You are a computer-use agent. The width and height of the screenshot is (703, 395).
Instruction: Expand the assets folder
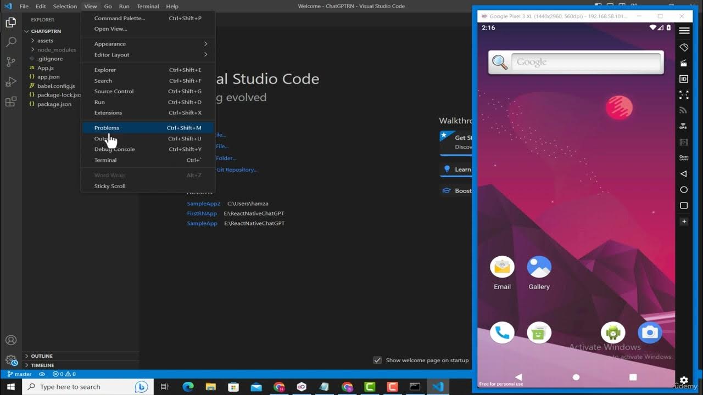45,41
